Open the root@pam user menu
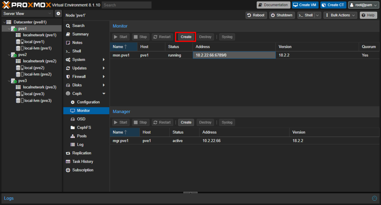Viewport: 381px width, 205px height. pos(364,5)
